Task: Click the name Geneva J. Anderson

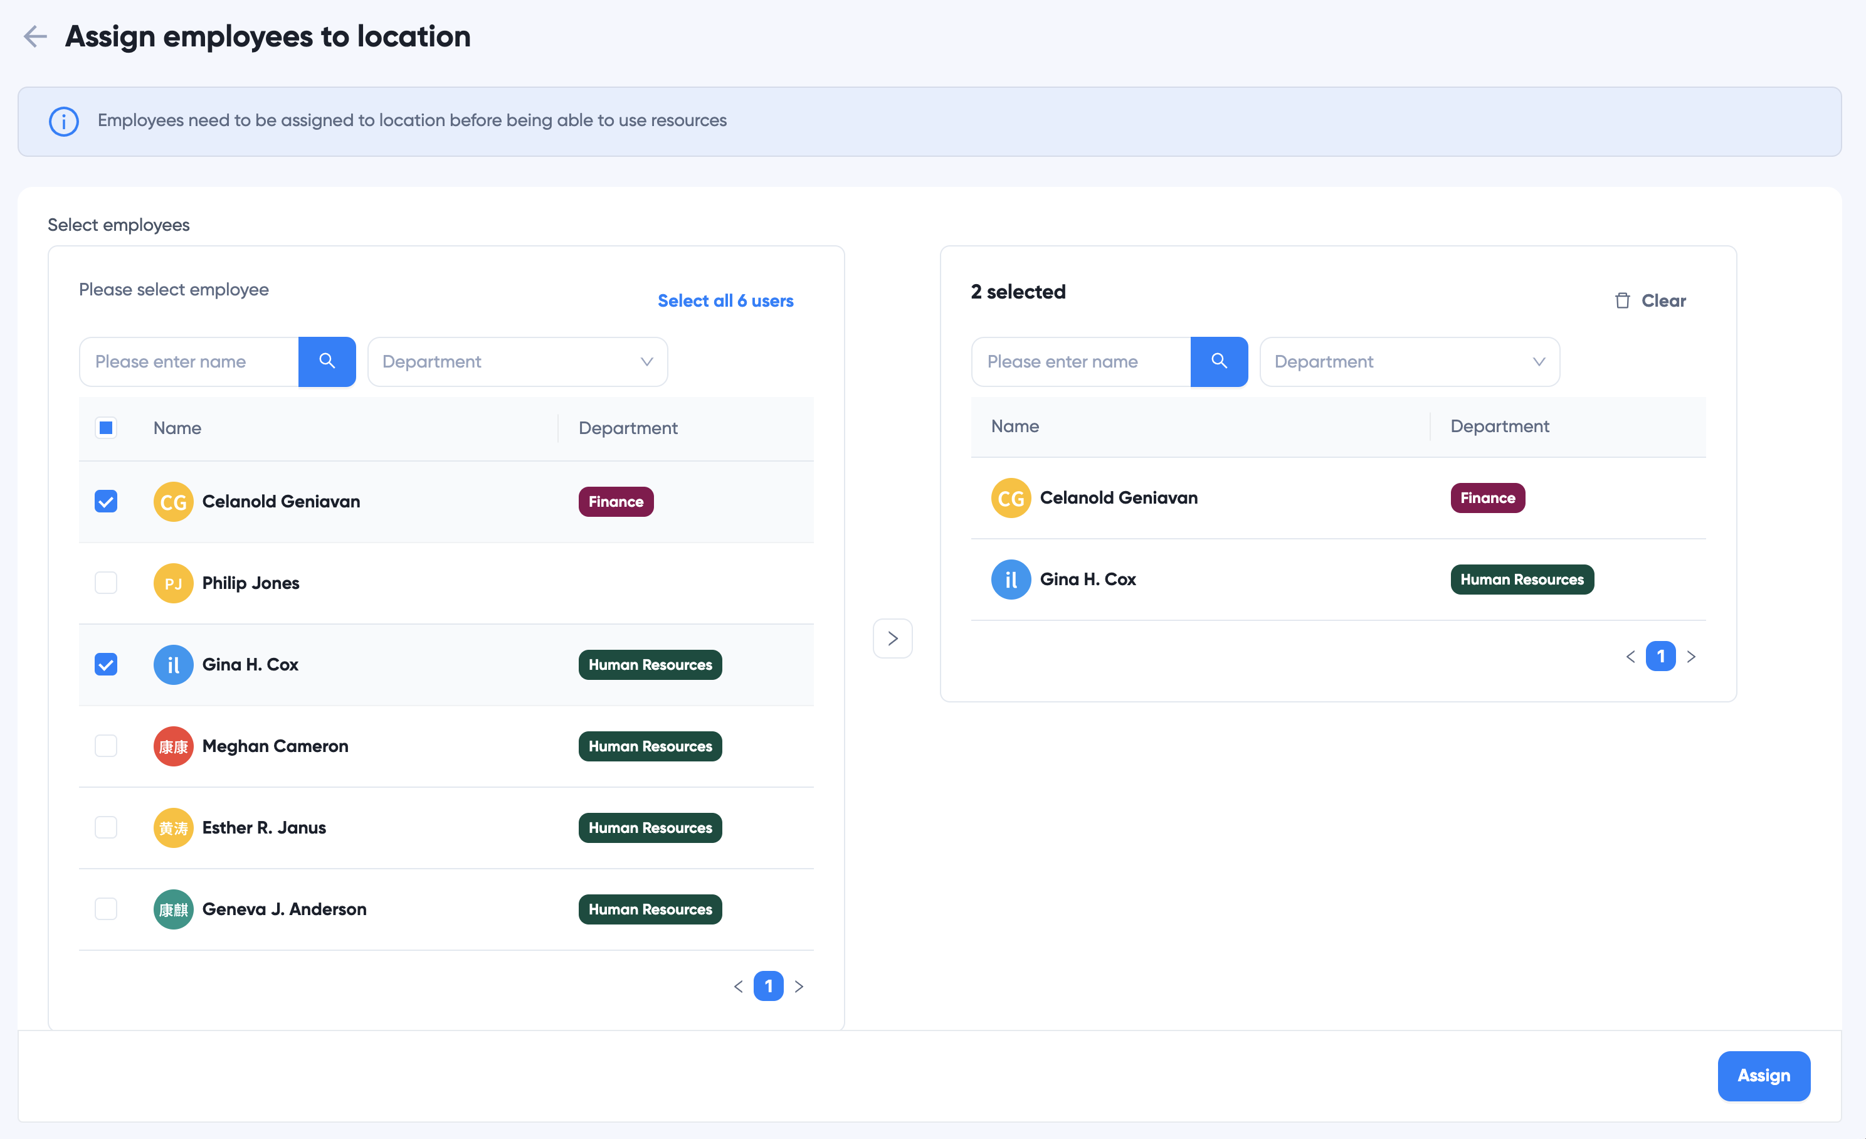Action: (285, 909)
